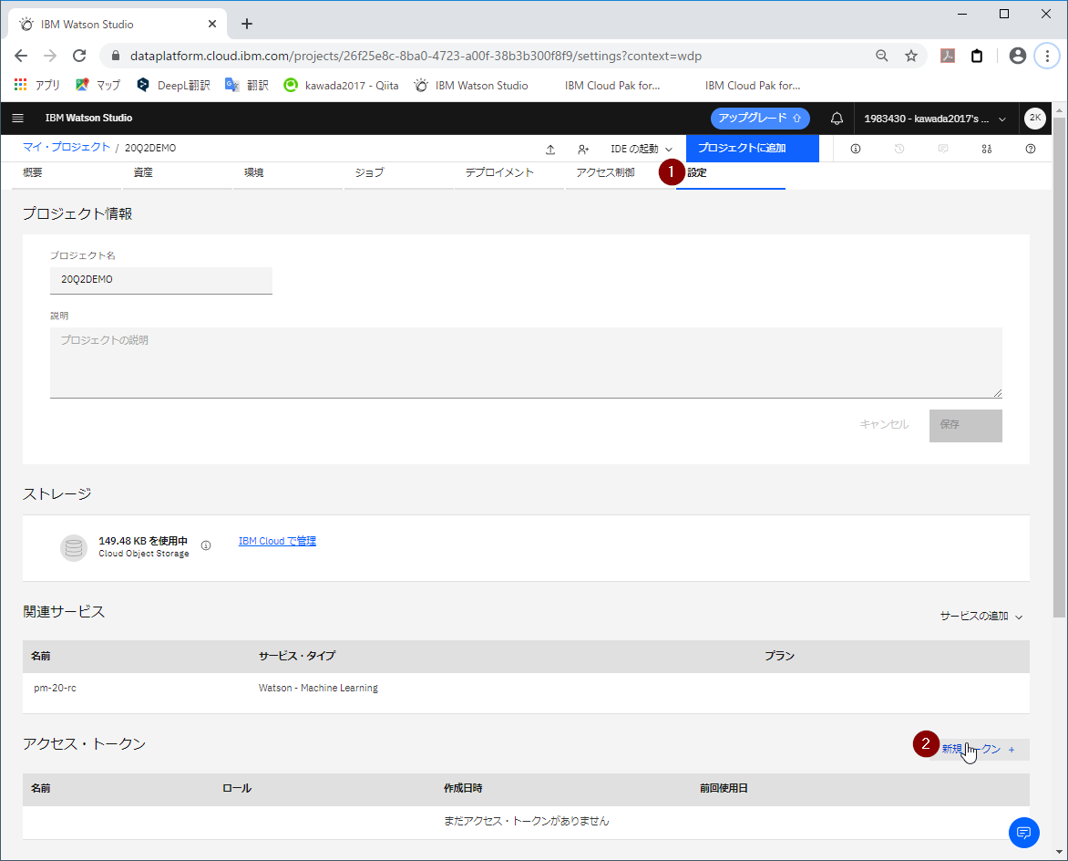The height and width of the screenshot is (861, 1068).
Task: Open the browser zoom magnifier icon
Action: (881, 56)
